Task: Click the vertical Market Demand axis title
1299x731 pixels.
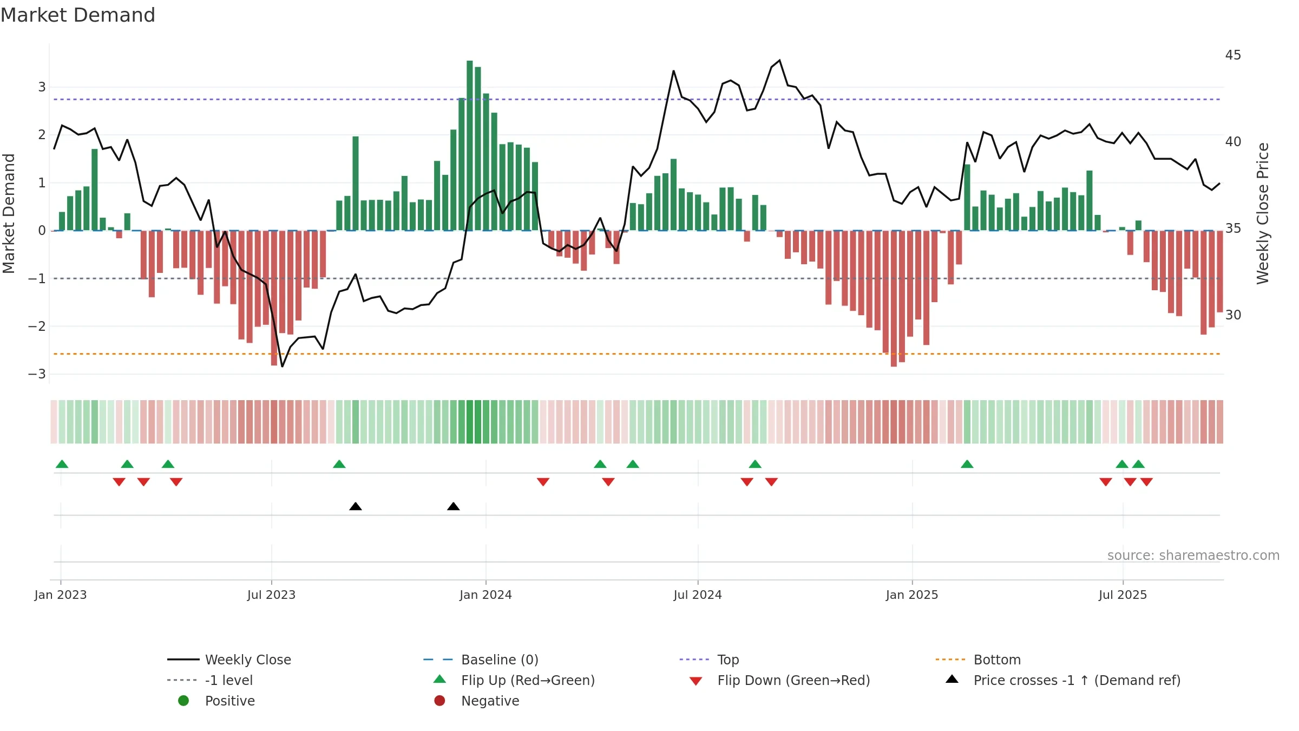Action: 9,213
